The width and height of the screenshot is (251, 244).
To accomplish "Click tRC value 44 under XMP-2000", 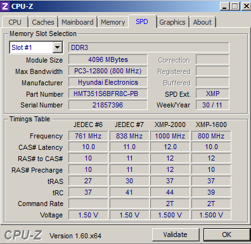I will (170, 192).
